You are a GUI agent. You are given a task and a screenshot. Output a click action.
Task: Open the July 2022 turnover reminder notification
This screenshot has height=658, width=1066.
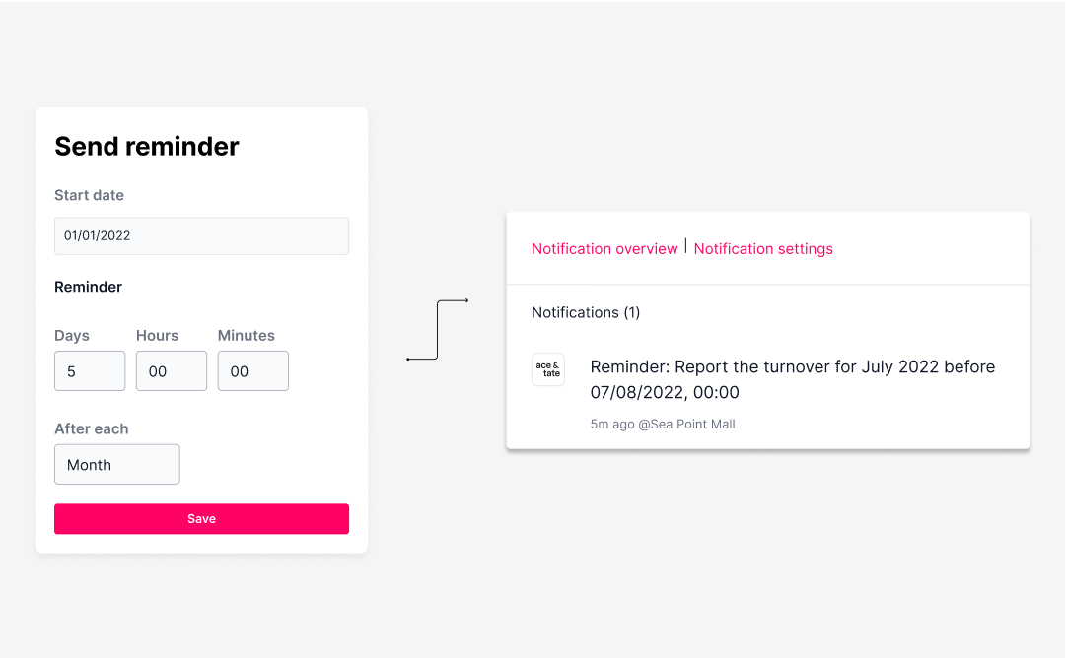792,379
